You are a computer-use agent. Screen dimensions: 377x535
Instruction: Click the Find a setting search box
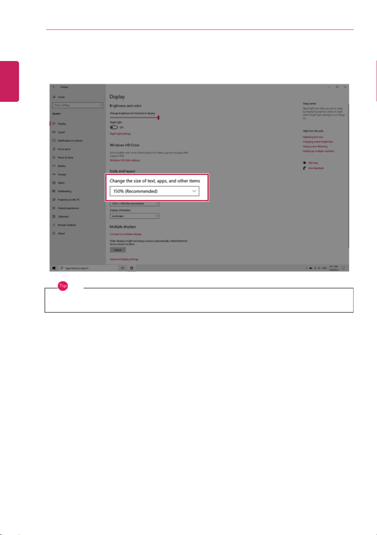(x=78, y=105)
